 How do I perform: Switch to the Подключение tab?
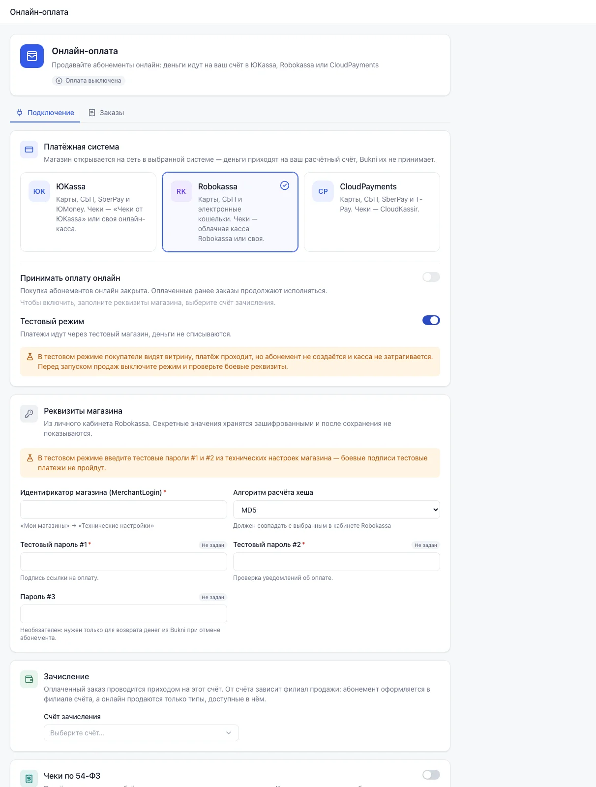[x=45, y=113]
